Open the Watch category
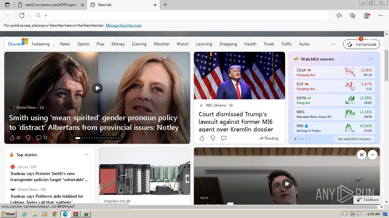This screenshot has width=389, height=218. tap(183, 44)
